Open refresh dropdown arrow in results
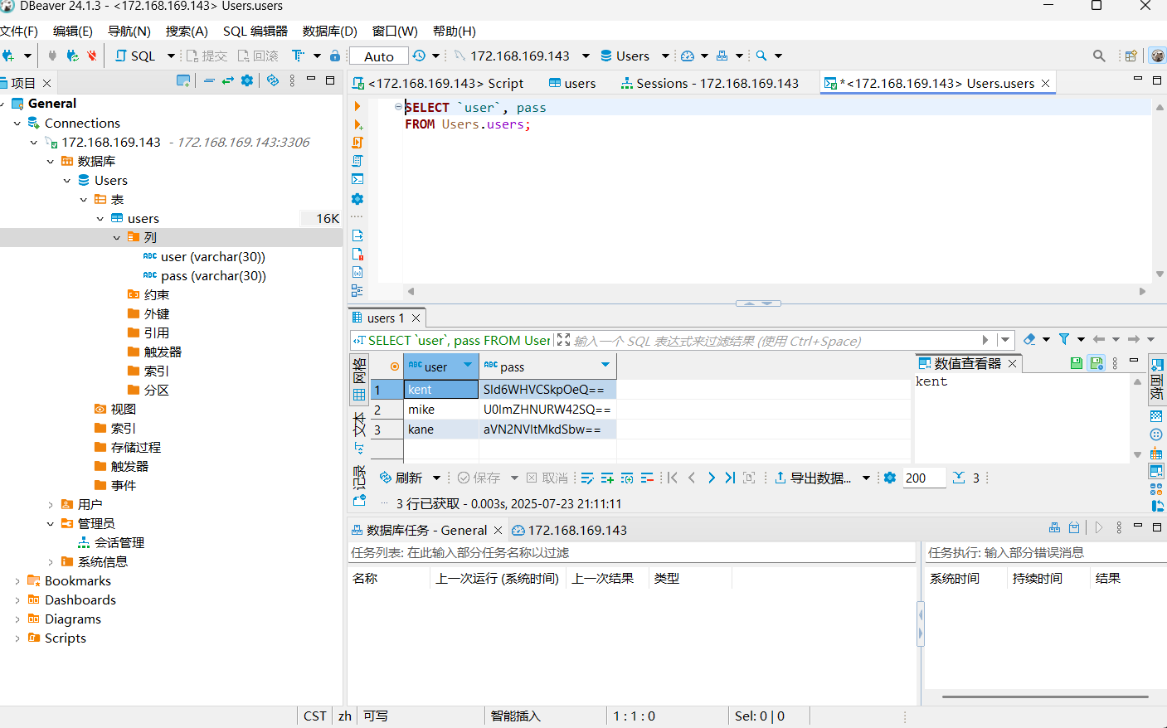 [x=436, y=478]
